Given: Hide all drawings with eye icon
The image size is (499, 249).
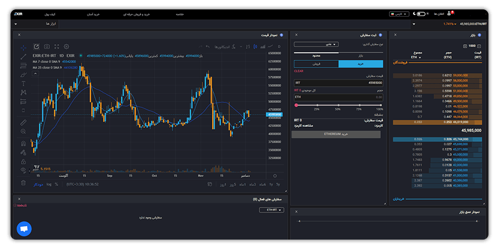Looking at the screenshot, I should tap(23, 170).
